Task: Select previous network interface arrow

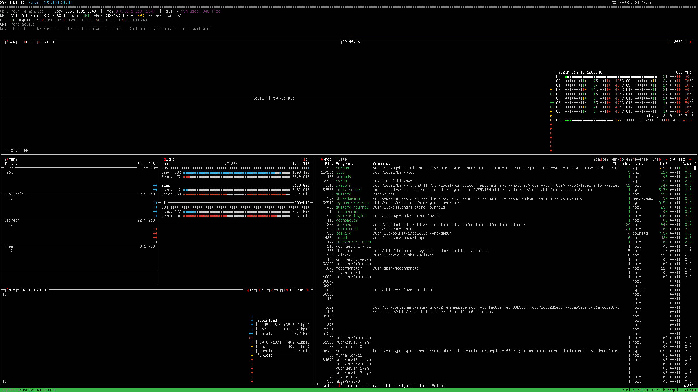Action: tap(286, 290)
